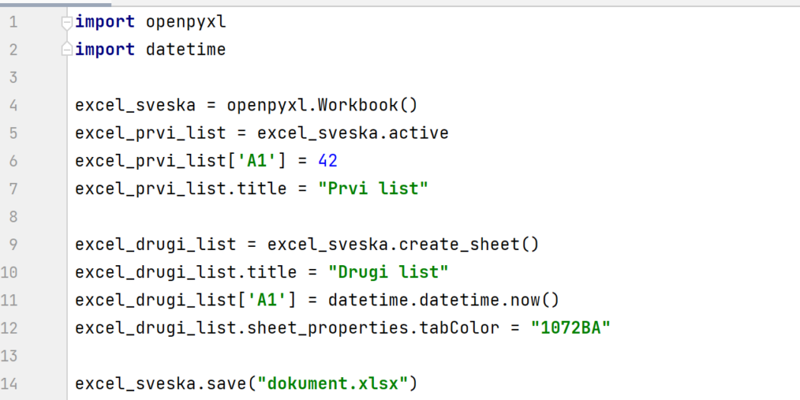Place cursor on the number 42

pyautogui.click(x=328, y=161)
